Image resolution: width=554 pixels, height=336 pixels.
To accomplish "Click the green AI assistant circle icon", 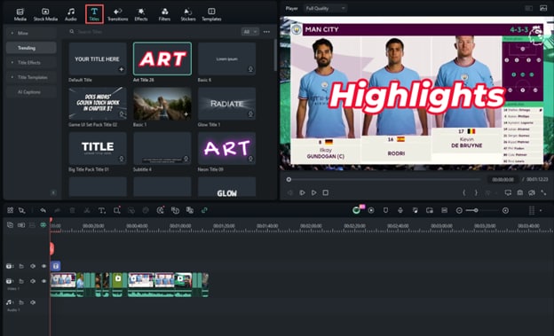I will [x=356, y=210].
